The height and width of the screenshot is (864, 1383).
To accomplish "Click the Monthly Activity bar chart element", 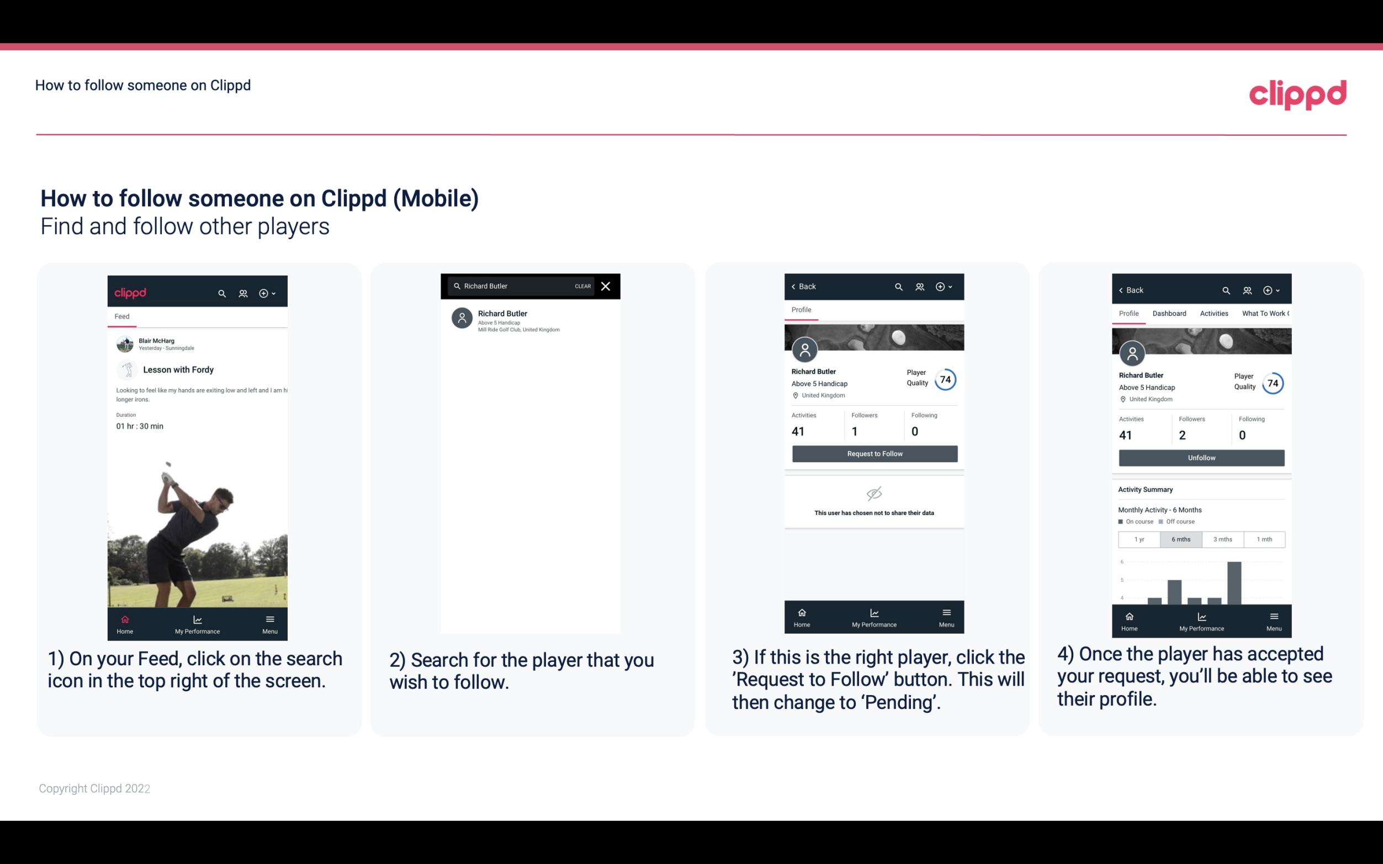I will (1201, 582).
